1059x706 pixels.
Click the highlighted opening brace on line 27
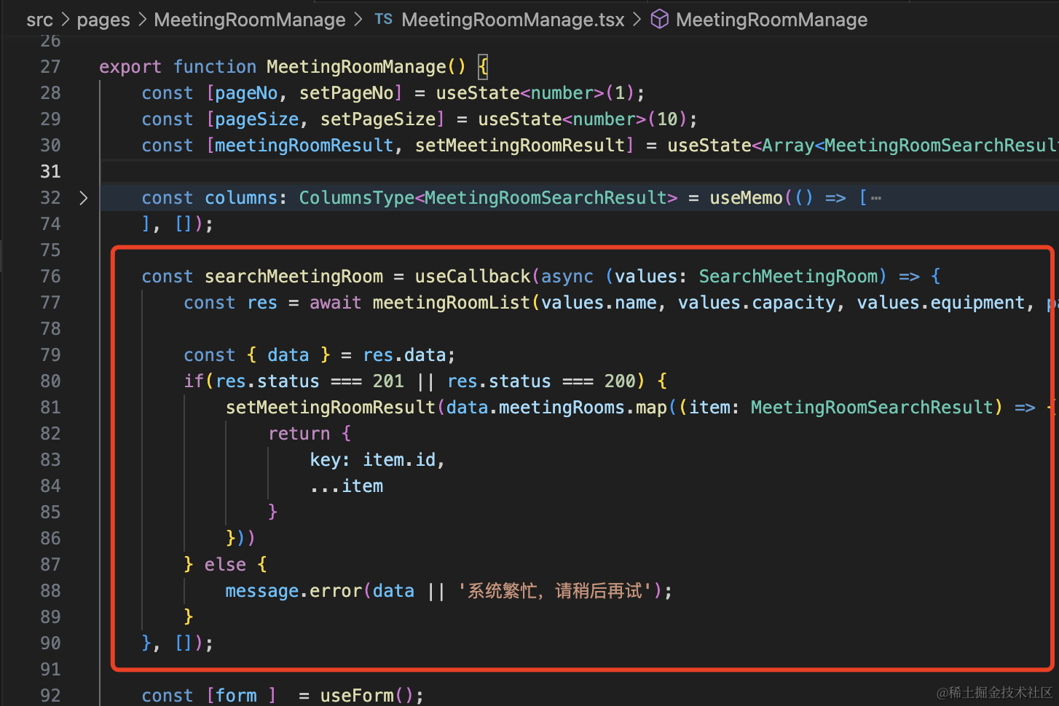(x=482, y=67)
